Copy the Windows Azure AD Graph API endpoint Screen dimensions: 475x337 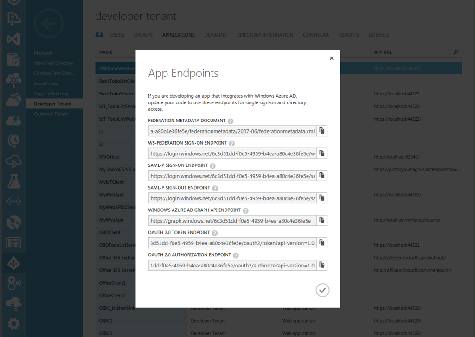pyautogui.click(x=322, y=221)
